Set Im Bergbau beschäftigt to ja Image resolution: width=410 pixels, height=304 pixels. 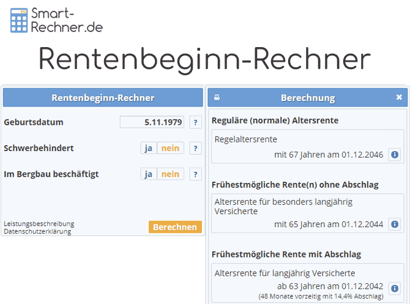coord(148,174)
